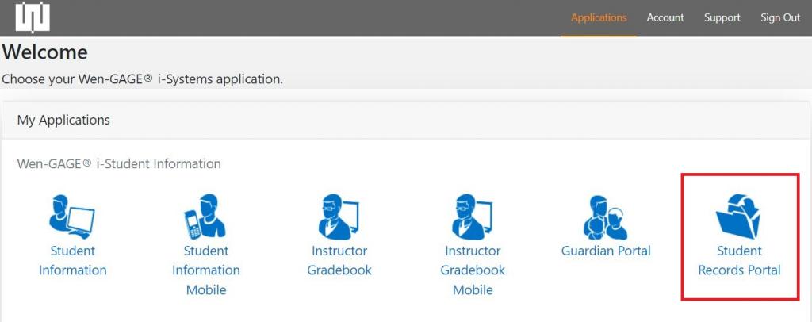
Task: Click the Student Records Portal folder icon
Action: click(x=738, y=217)
